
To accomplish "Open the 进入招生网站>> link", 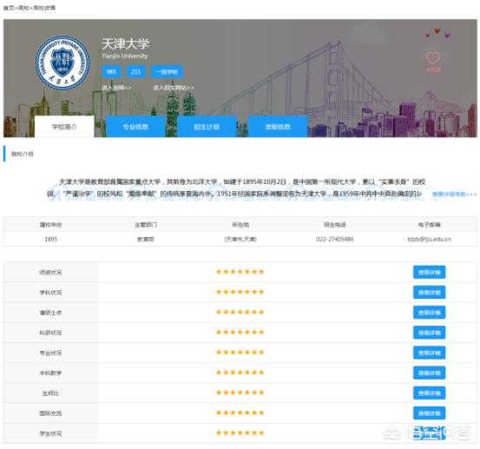I will point(174,88).
